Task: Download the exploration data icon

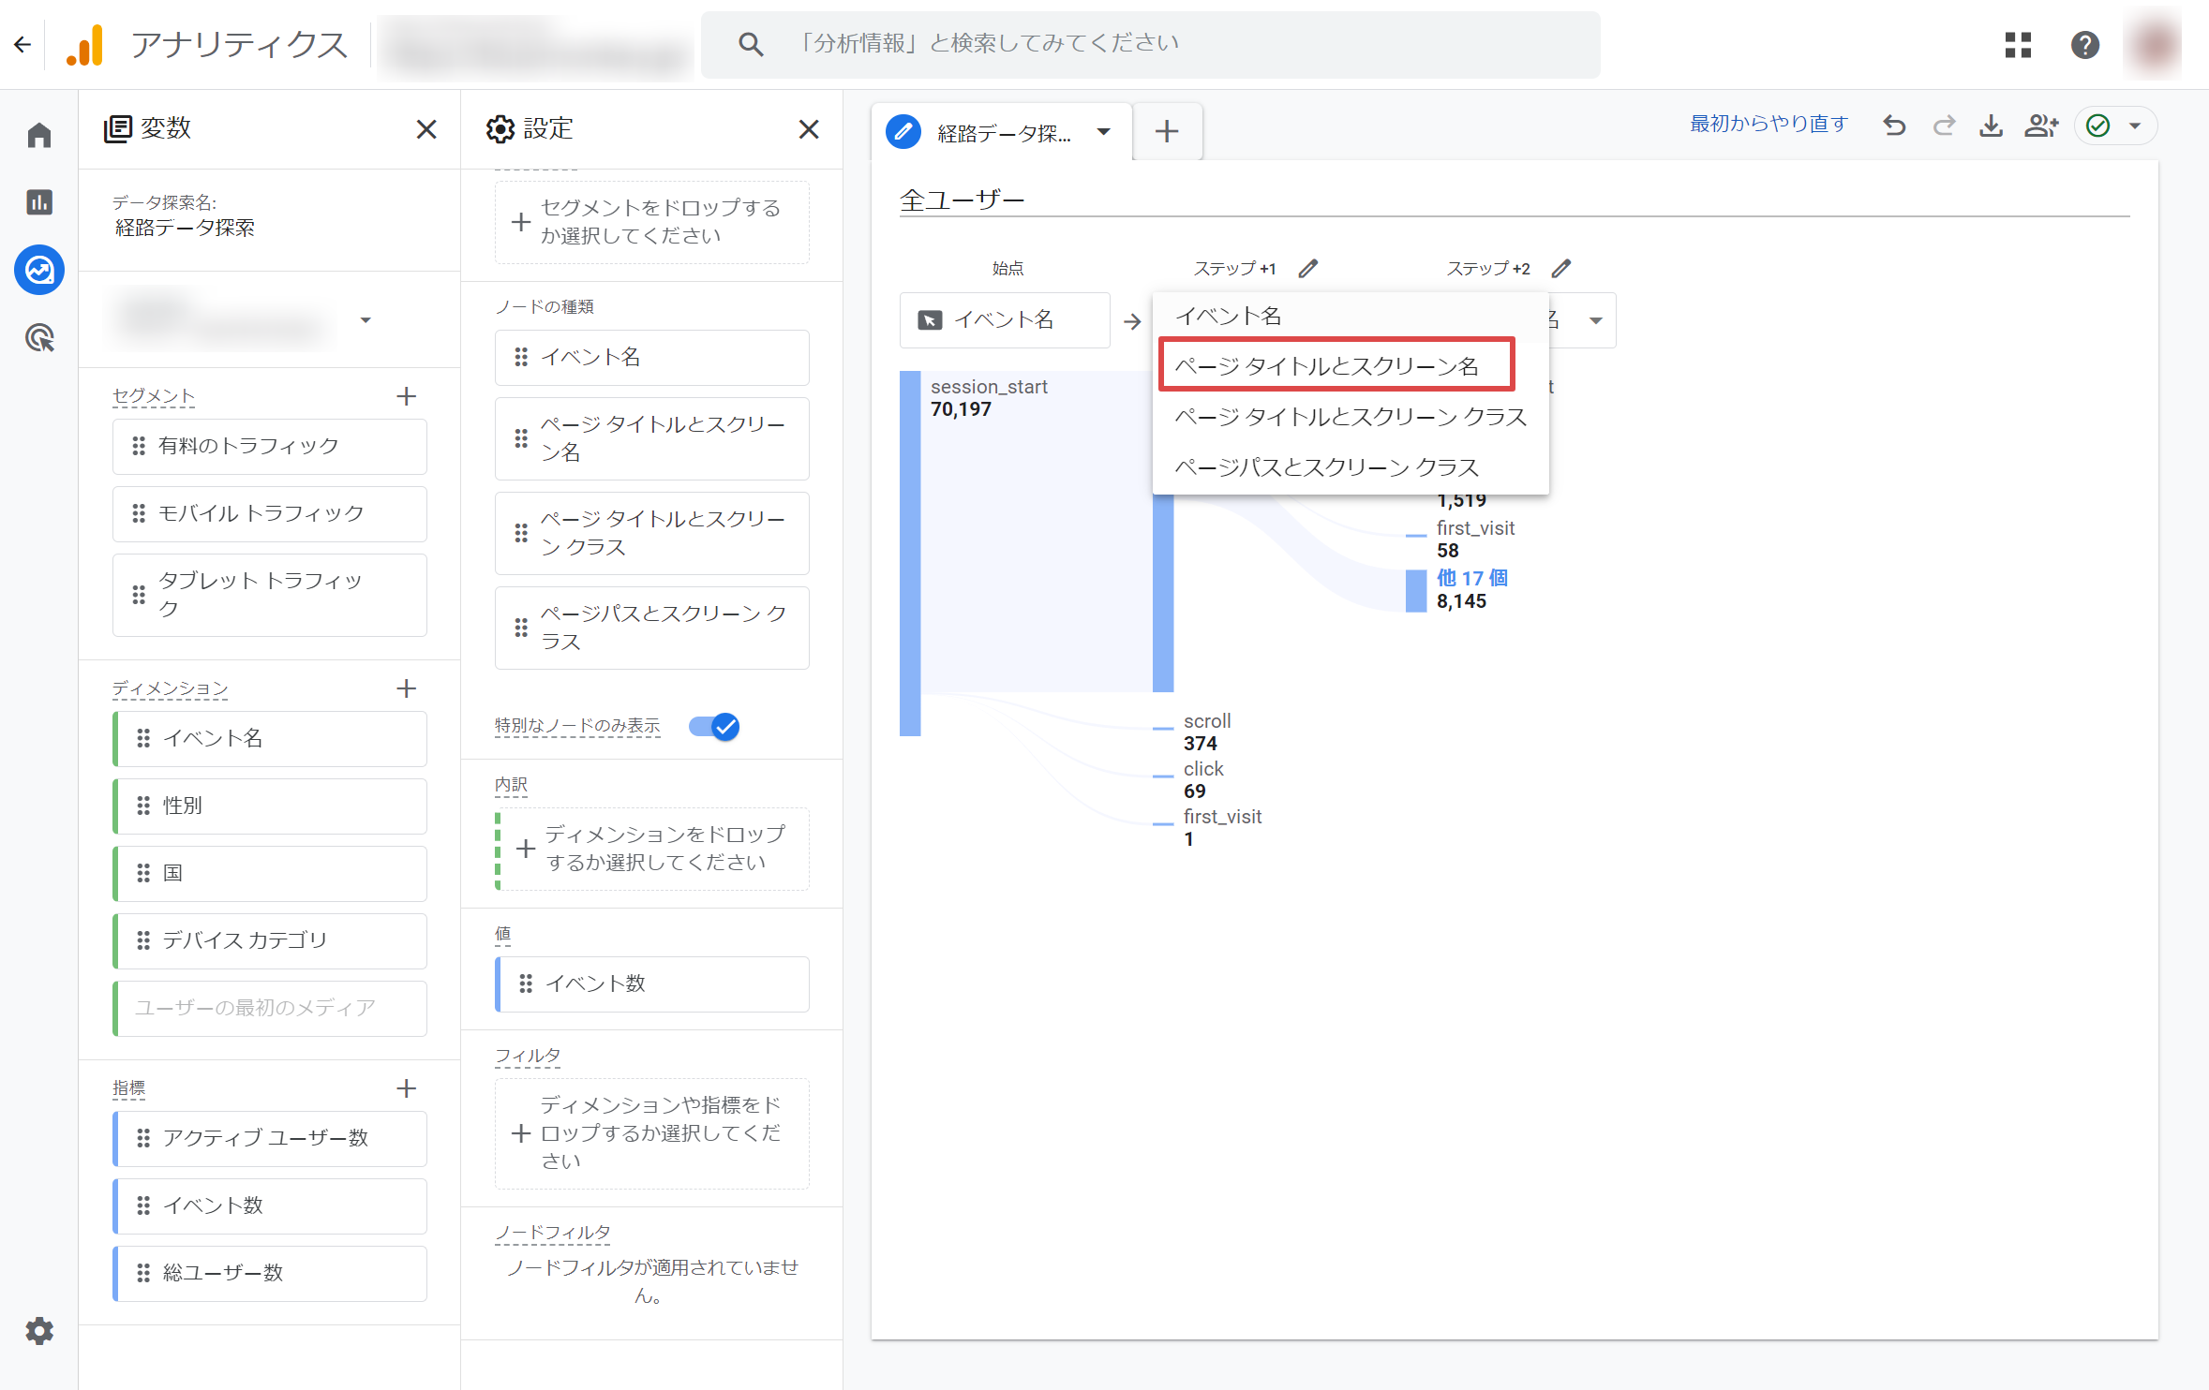Action: tap(1991, 126)
